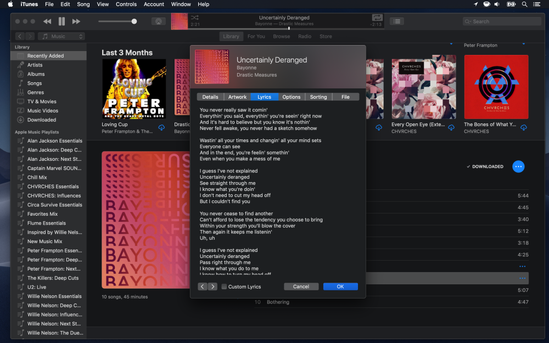This screenshot has width=549, height=343.
Task: Open the Artwork tab in the song info dialog
Action: [237, 97]
